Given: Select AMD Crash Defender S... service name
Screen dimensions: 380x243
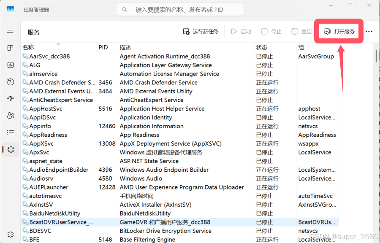Looking at the screenshot, I should pyautogui.click(x=62, y=83).
